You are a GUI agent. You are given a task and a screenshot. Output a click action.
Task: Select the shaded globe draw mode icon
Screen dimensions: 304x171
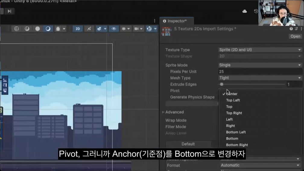pos(27,29)
